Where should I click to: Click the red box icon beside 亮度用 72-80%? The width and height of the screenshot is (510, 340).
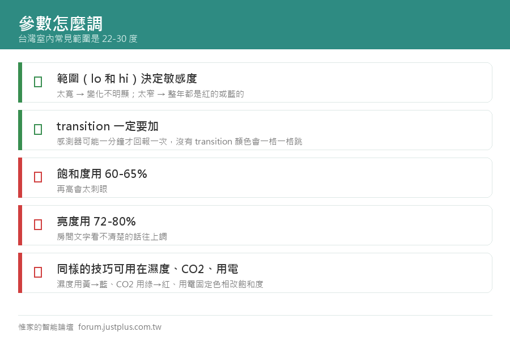click(x=38, y=225)
